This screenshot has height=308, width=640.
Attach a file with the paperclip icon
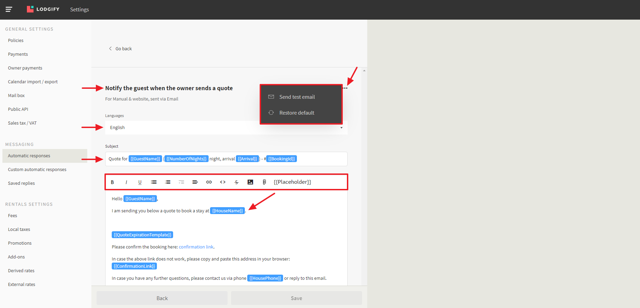tap(264, 182)
